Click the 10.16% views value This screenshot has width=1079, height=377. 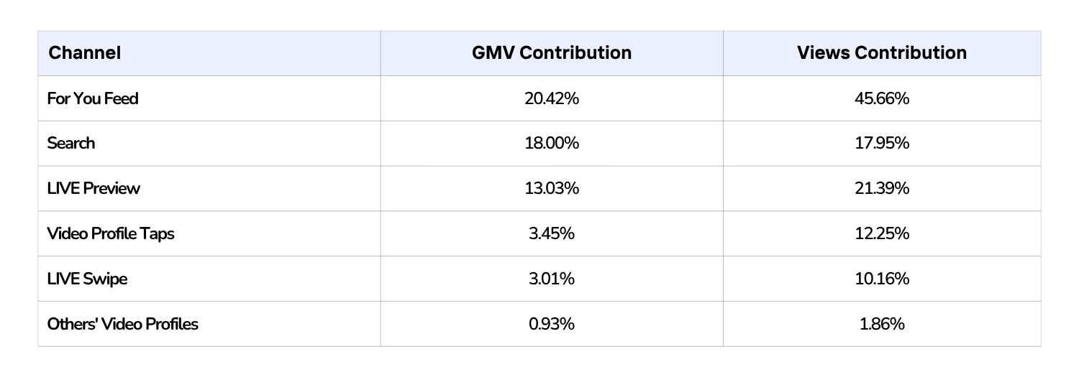(882, 279)
